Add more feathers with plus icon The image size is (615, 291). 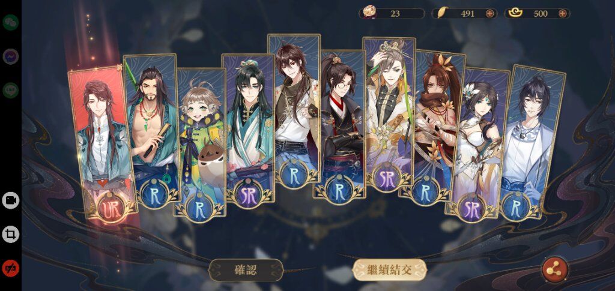coord(489,13)
